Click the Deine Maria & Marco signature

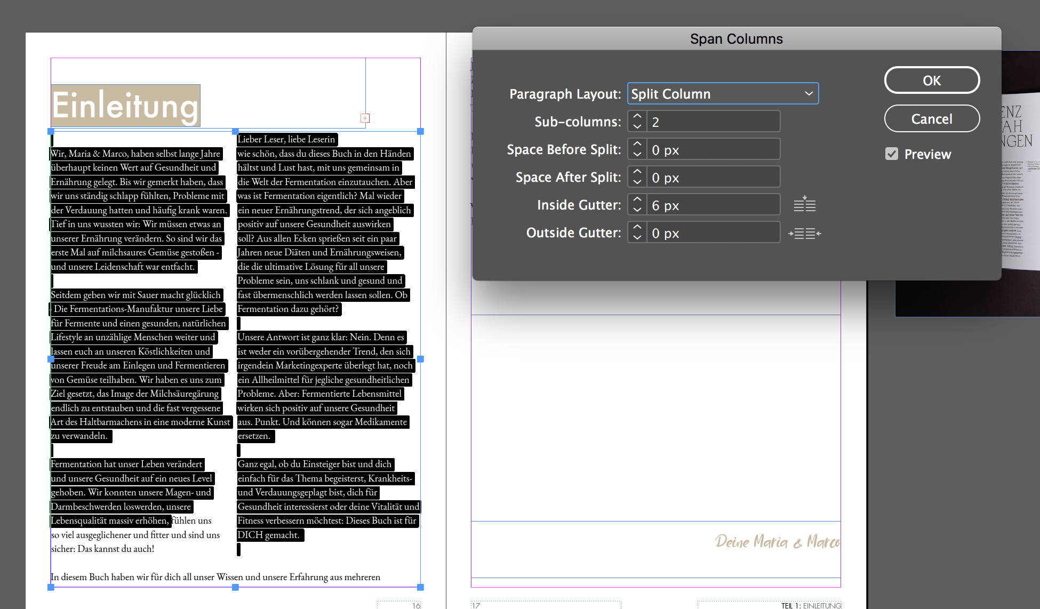click(777, 542)
